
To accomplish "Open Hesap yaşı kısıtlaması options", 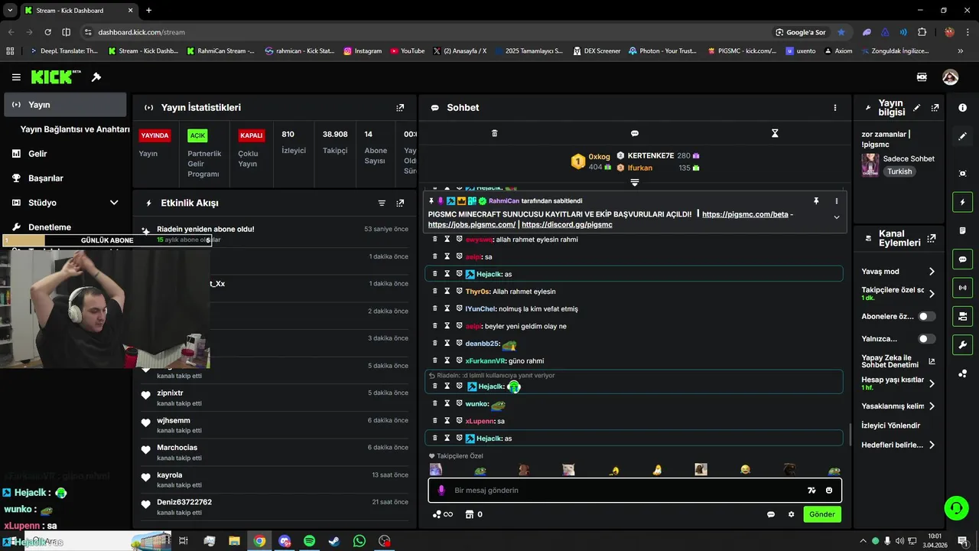I will [x=899, y=383].
